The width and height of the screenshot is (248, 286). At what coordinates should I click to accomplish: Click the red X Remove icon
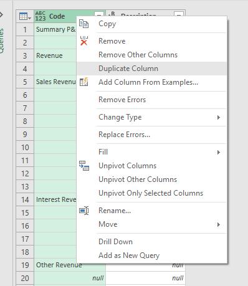84,41
